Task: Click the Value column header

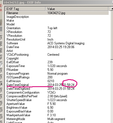Action: pos(77,9)
